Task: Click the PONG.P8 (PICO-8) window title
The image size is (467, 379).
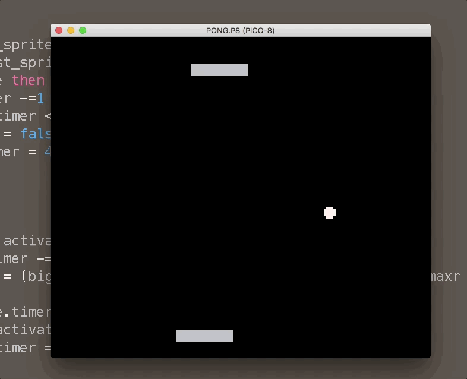Action: (x=241, y=31)
